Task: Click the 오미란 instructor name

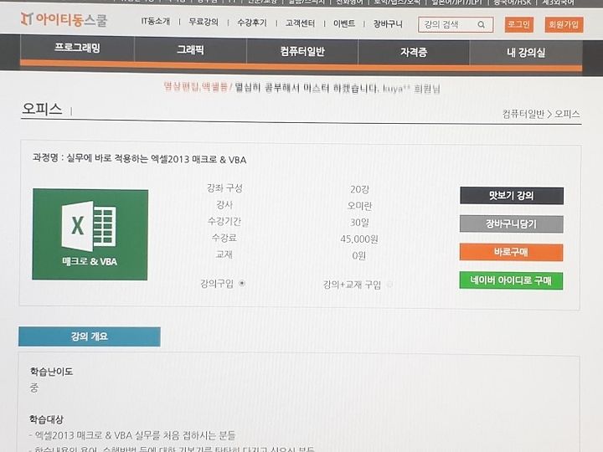Action: (x=359, y=206)
